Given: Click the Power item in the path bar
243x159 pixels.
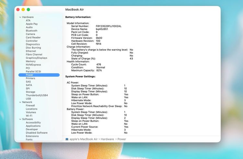Looking at the screenshot, I should 121,139.
